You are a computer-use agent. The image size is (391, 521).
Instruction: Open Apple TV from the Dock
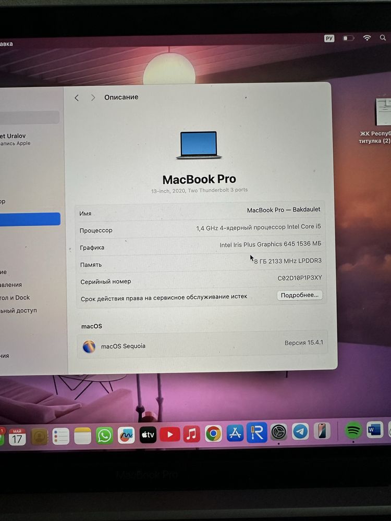(x=148, y=435)
